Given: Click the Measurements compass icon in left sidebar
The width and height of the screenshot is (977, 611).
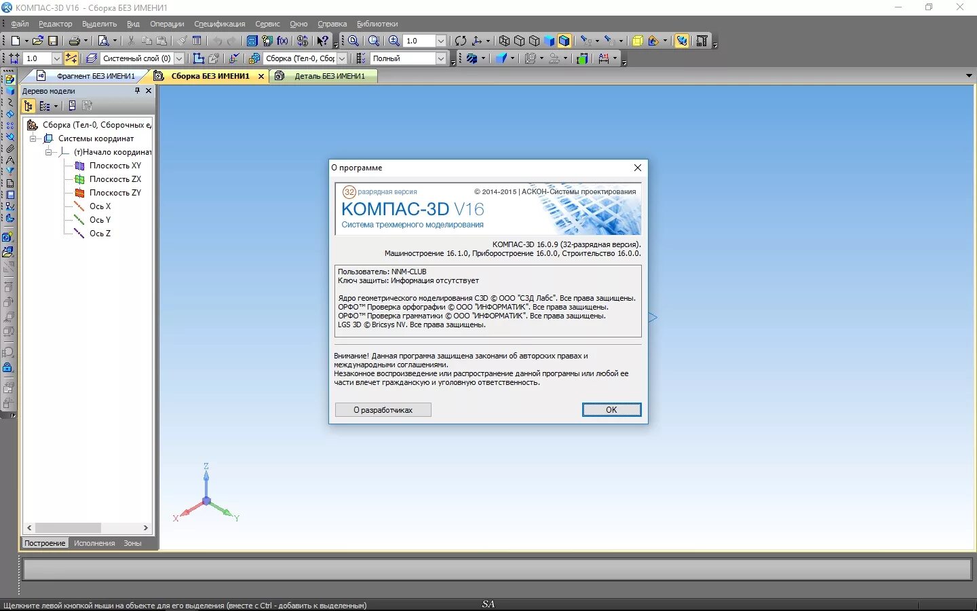Looking at the screenshot, I should [x=10, y=160].
